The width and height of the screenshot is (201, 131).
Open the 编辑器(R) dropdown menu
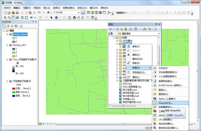[122, 13]
